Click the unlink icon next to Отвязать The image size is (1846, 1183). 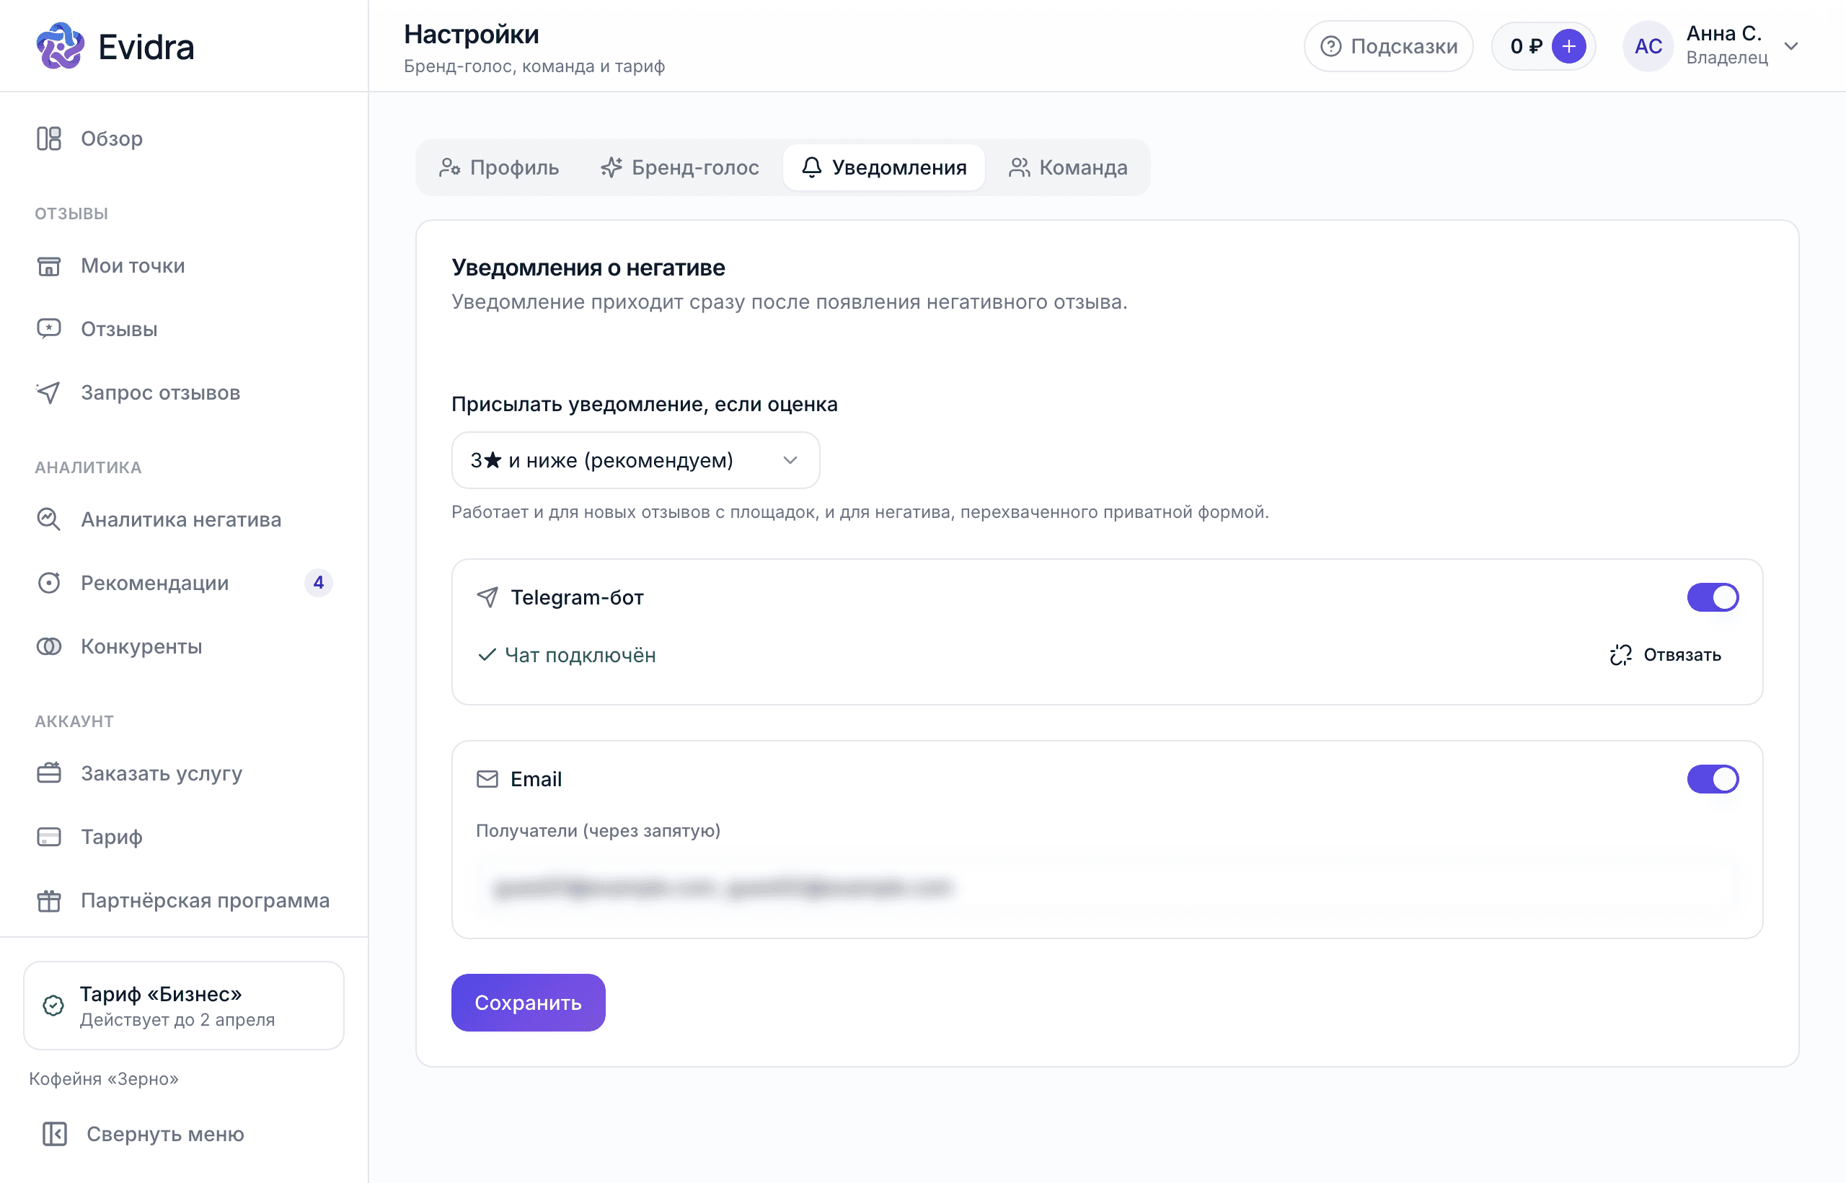(1621, 654)
